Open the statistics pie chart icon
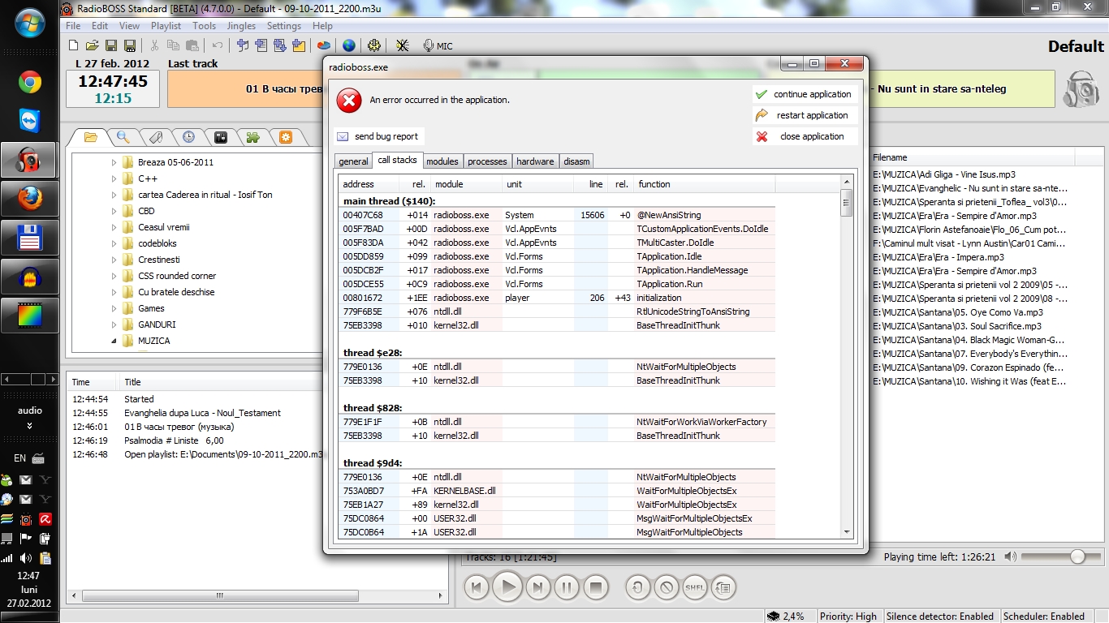 (323, 45)
